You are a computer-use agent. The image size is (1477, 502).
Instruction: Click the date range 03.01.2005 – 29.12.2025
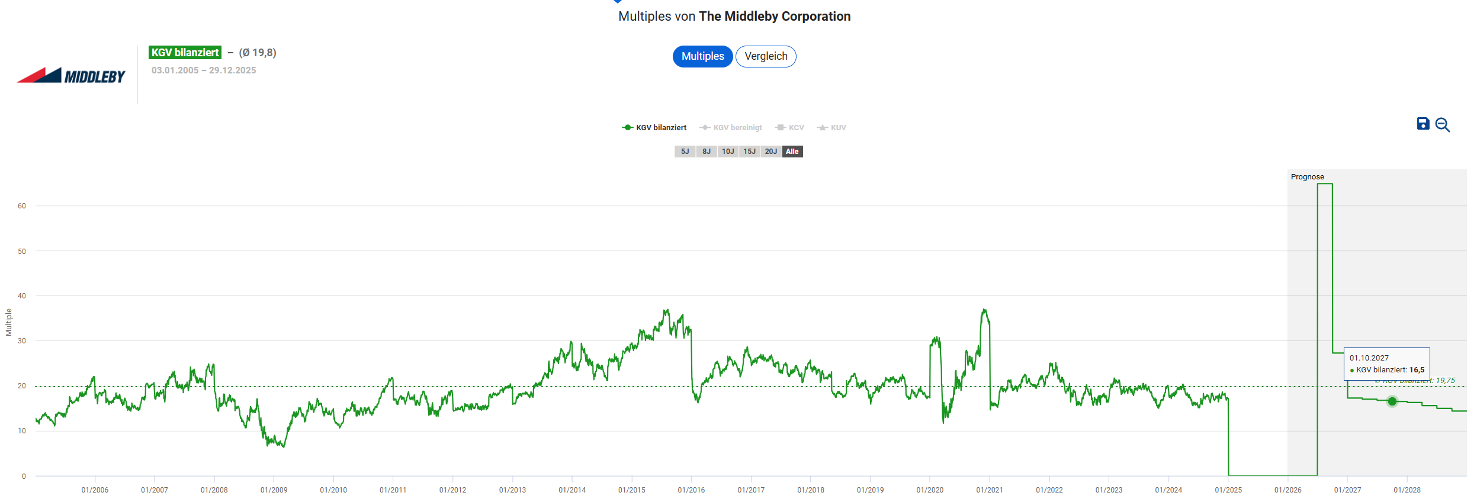(204, 70)
